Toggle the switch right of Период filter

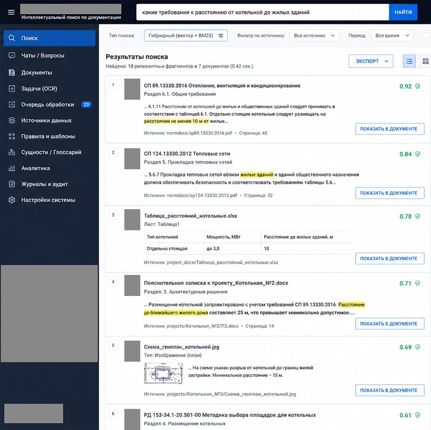[427, 35]
